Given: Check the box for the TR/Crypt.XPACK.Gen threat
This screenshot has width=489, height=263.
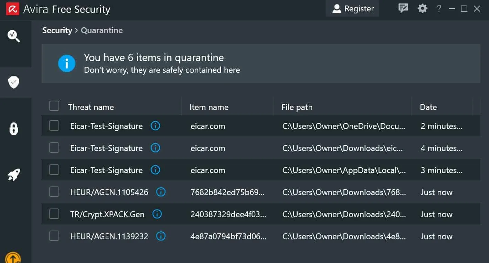Looking at the screenshot, I should (54, 214).
